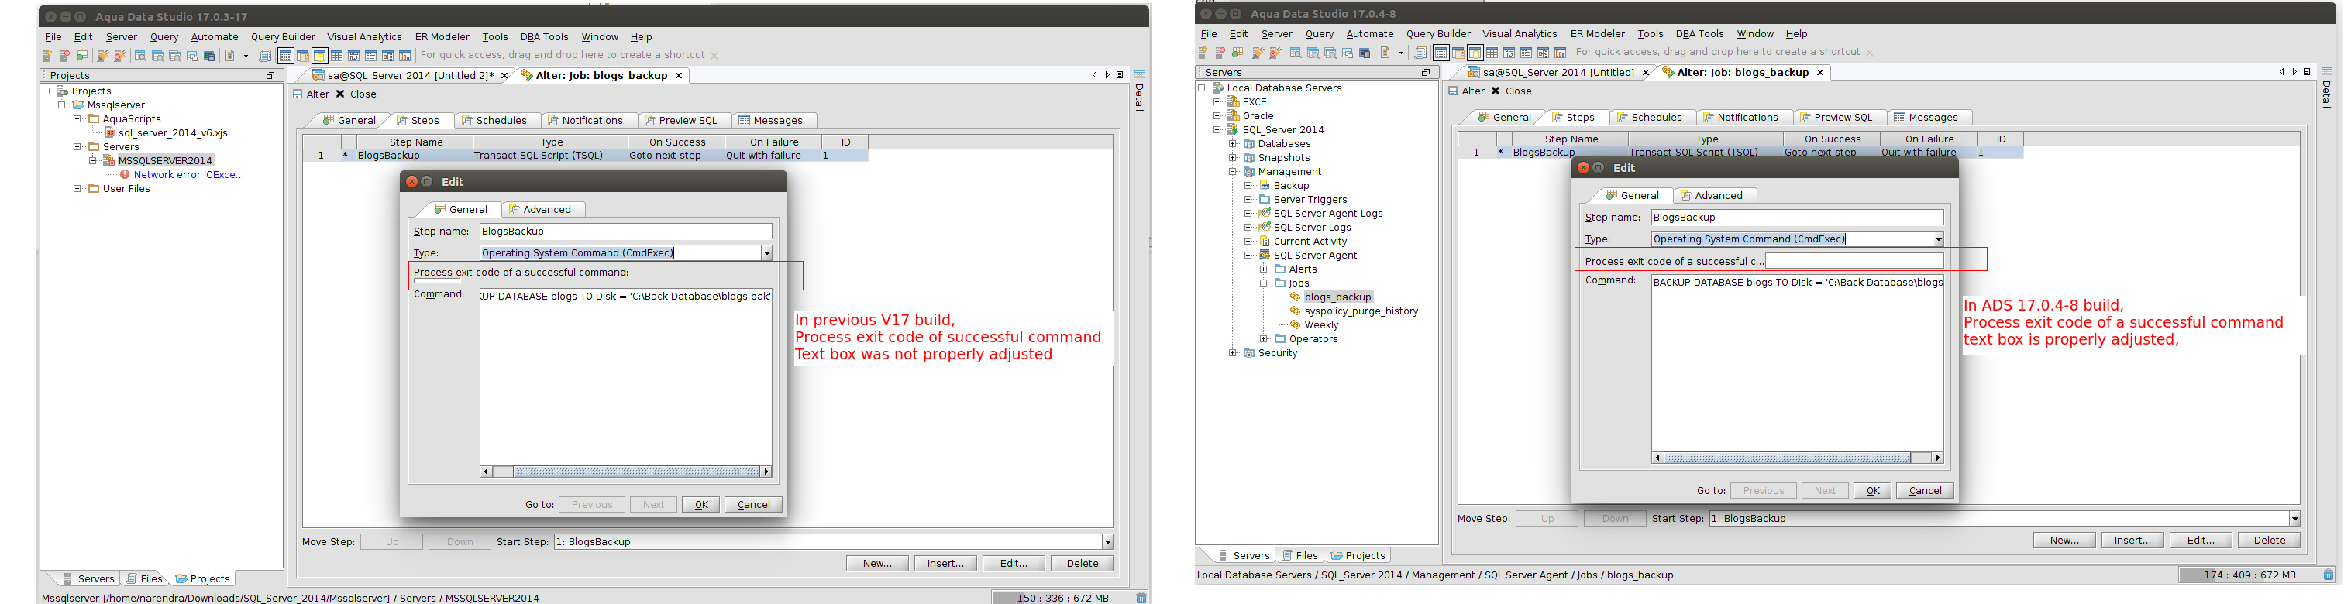Image resolution: width=2351 pixels, height=604 pixels.
Task: Collapse the Jobs folder in the right window
Action: click(1264, 283)
